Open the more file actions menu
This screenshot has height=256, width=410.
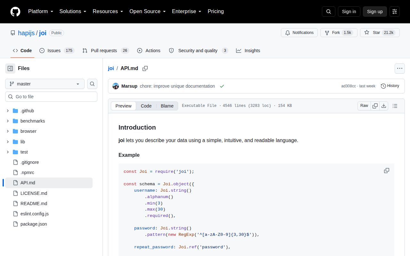pos(399,68)
